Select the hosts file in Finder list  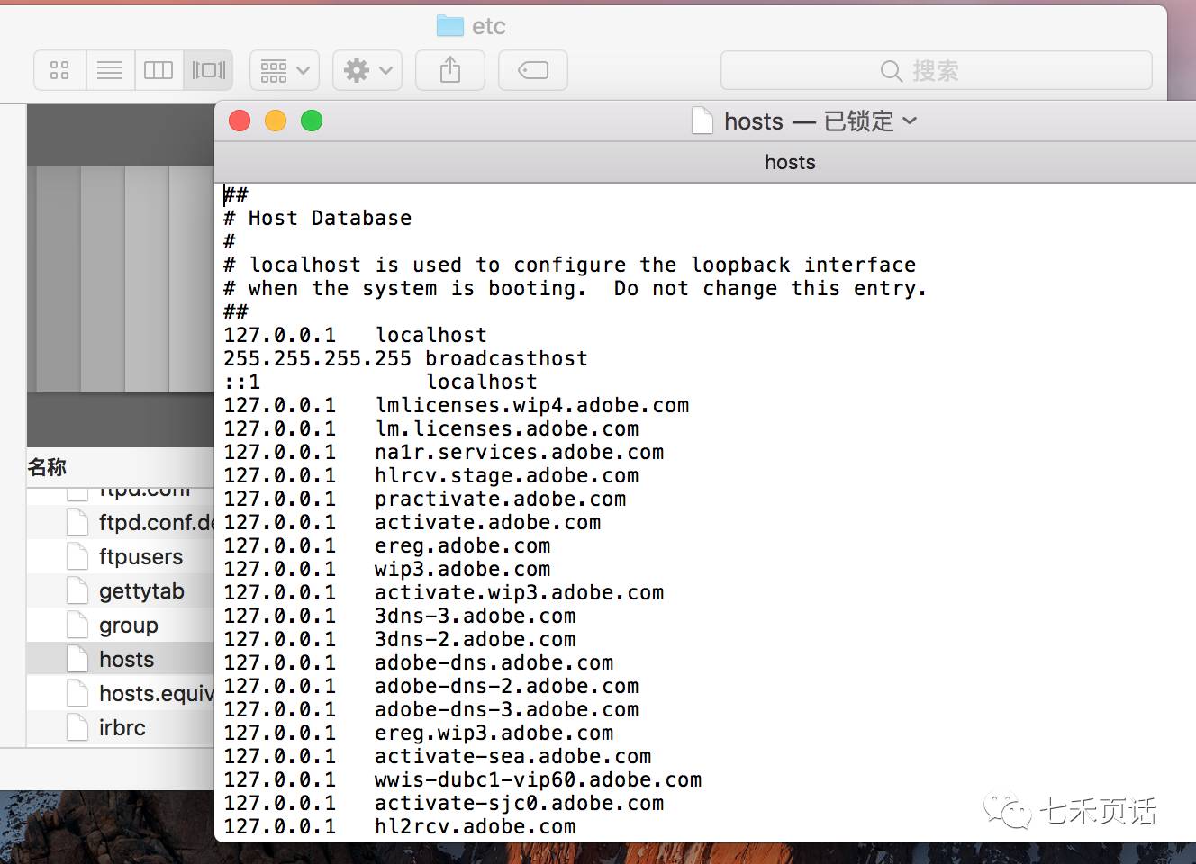point(121,659)
